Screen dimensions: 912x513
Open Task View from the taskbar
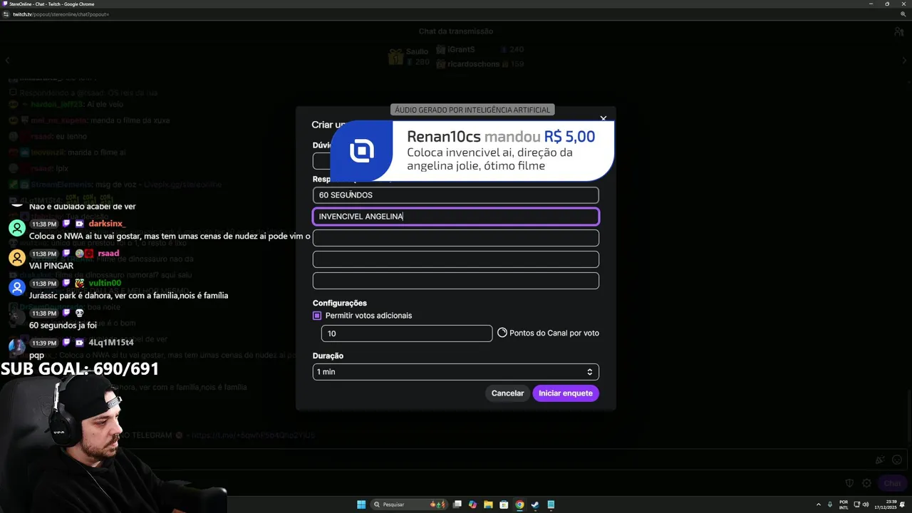457,504
